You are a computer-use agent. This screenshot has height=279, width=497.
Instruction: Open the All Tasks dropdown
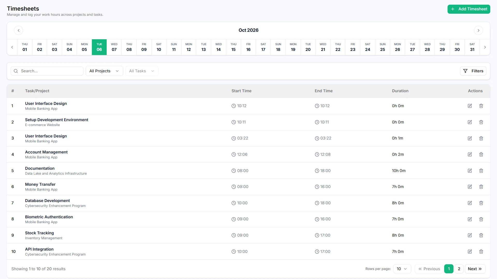coord(142,71)
